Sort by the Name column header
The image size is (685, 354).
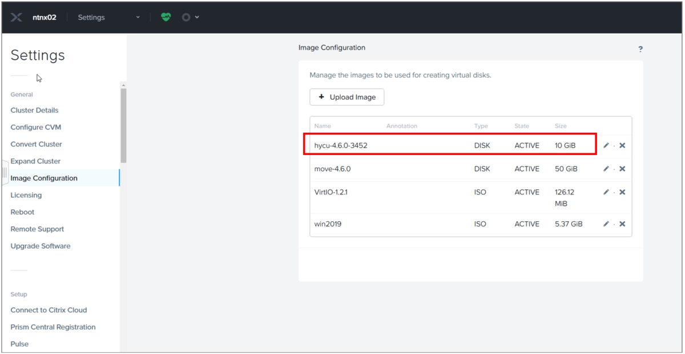click(323, 126)
